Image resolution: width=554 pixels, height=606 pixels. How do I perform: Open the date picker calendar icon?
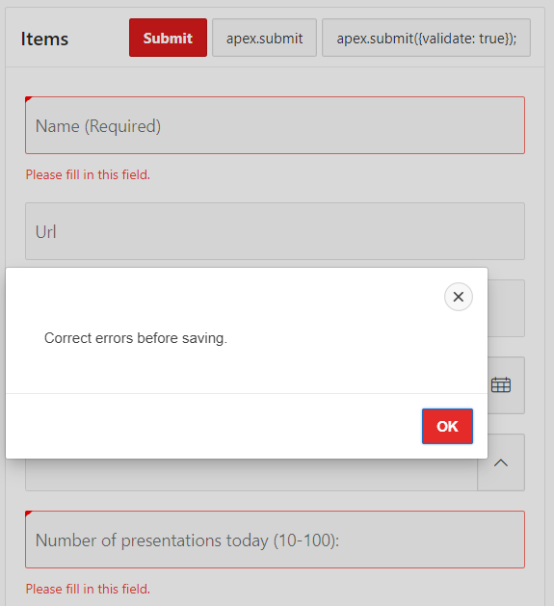pos(501,385)
